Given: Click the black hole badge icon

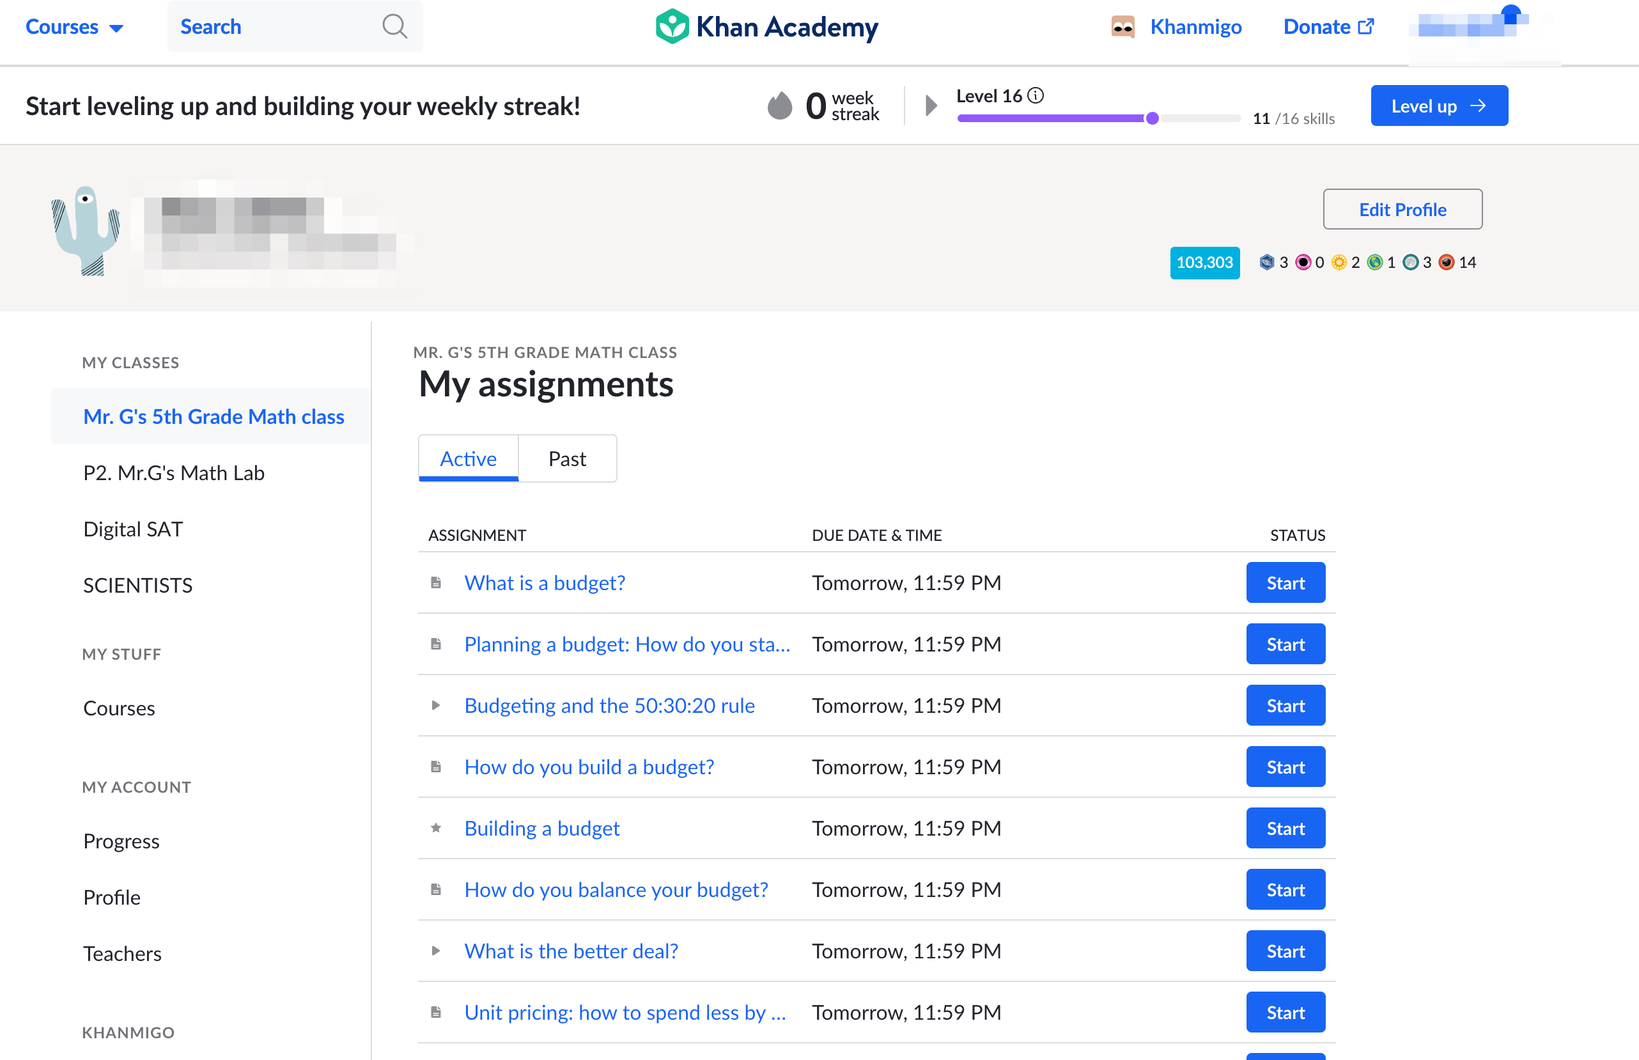Looking at the screenshot, I should pyautogui.click(x=1303, y=262).
